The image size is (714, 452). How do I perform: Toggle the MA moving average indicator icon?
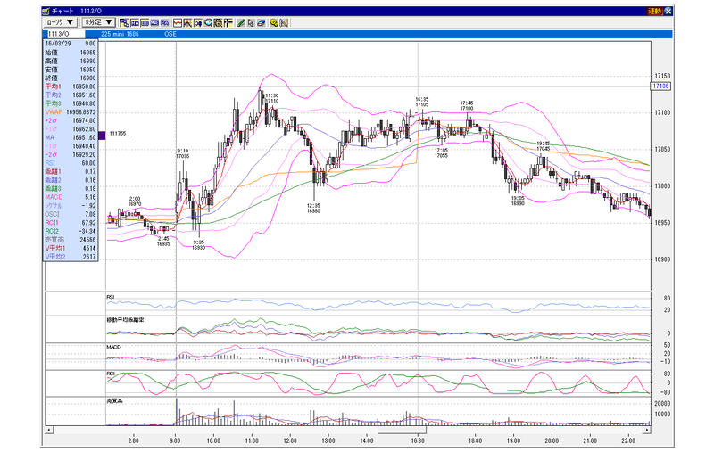coord(135,23)
